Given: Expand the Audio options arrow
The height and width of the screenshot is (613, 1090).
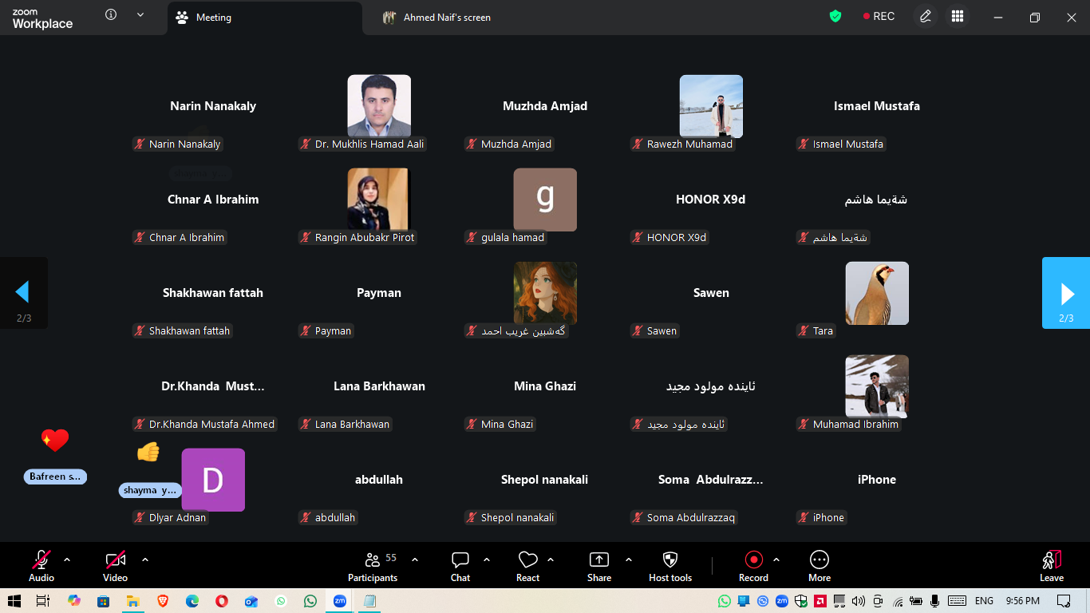Looking at the screenshot, I should coord(67,560).
